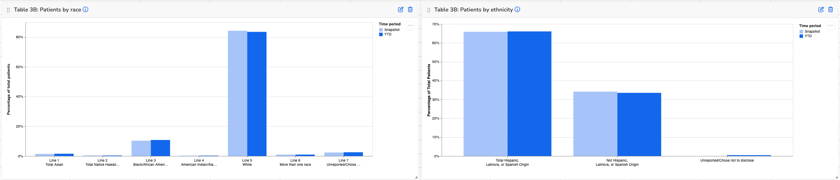Open info tooltip for Patients by ethnicity
The image size is (840, 180).
pos(517,10)
